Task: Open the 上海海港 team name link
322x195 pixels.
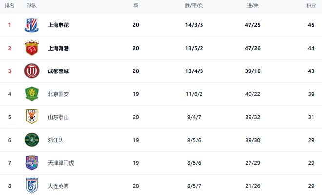Action: click(58, 48)
